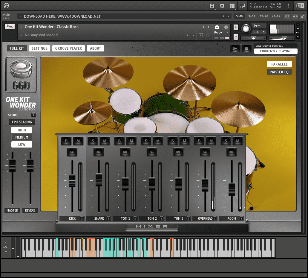The width and height of the screenshot is (308, 278).
Task: Solo the instrument with S button
Action: point(236,27)
